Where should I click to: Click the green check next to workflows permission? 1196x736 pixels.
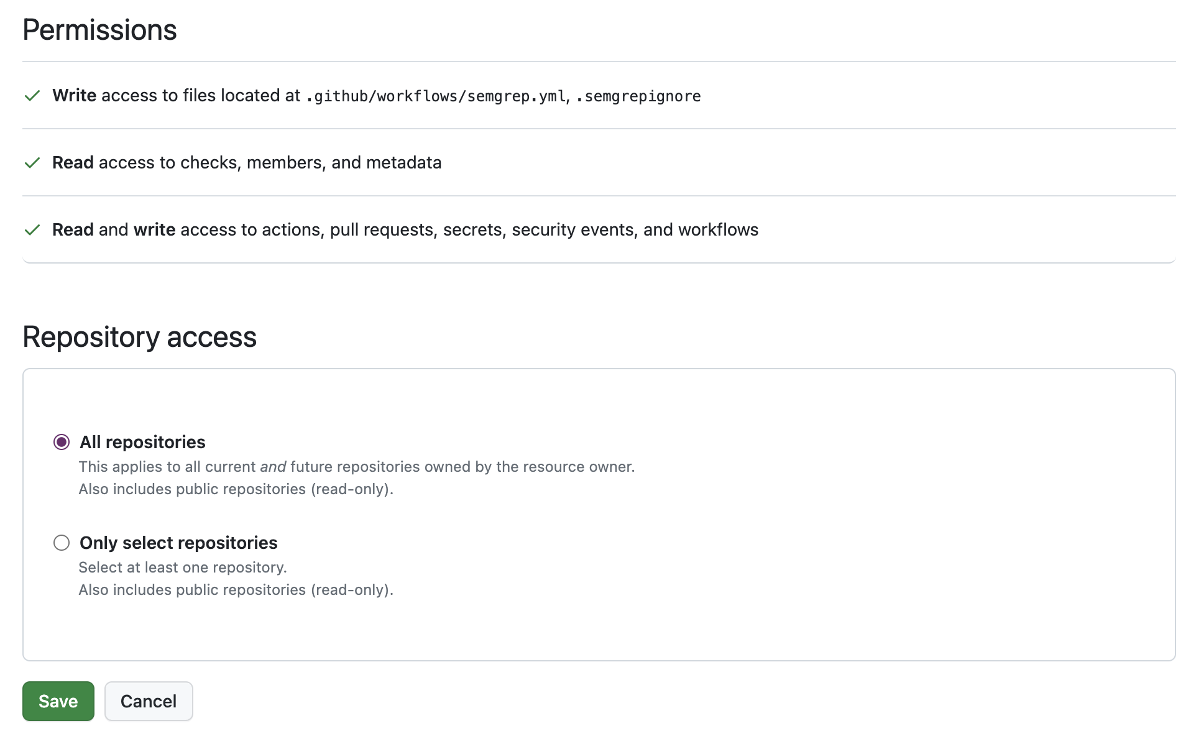[x=33, y=229]
